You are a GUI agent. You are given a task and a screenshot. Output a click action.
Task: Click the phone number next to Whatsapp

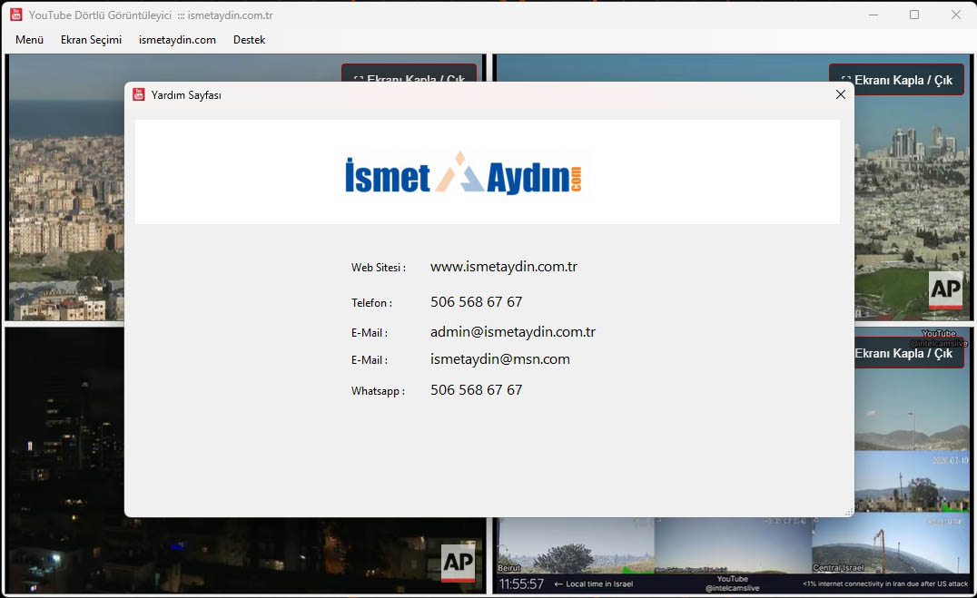[477, 390]
